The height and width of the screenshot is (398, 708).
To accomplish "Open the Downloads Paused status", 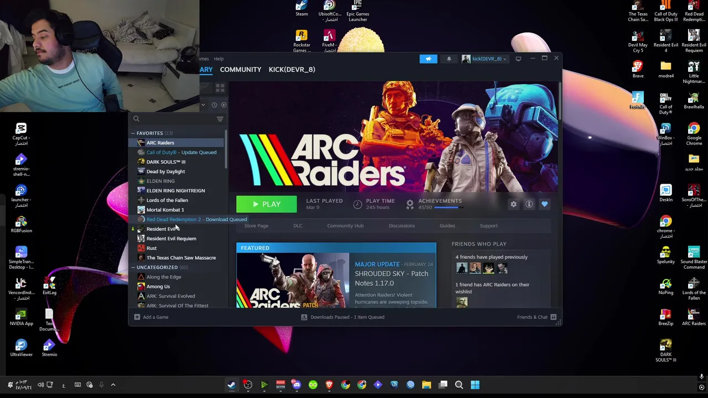I will 342,317.
